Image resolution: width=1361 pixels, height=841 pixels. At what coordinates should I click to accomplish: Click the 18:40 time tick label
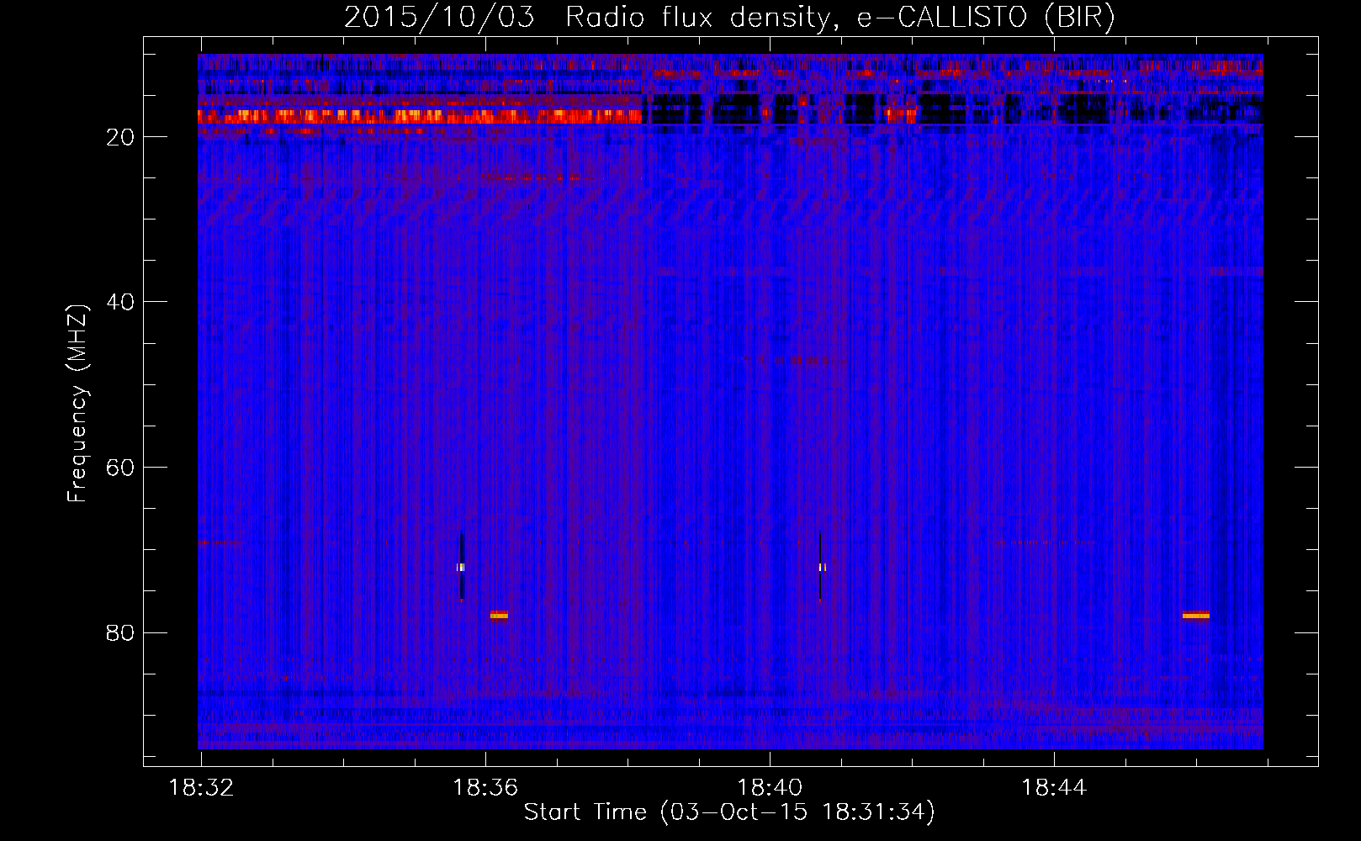pos(770,788)
